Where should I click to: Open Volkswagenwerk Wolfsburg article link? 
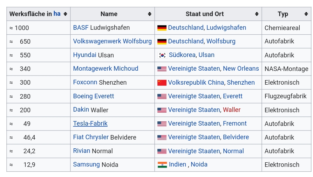coord(113,41)
